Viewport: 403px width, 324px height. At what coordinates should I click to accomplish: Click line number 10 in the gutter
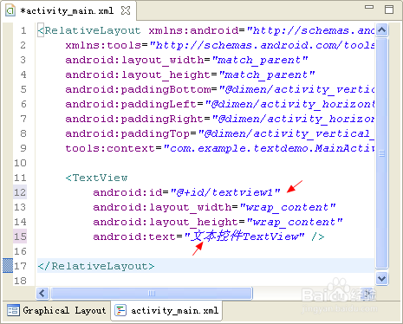20,163
